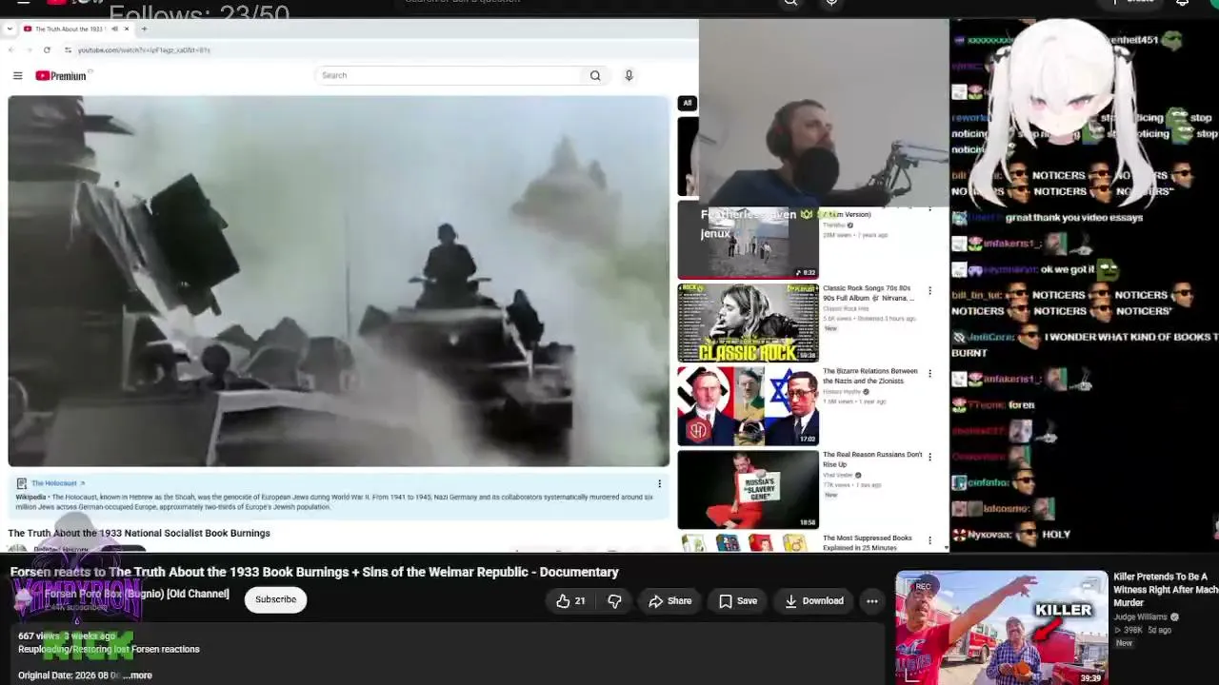Open the inner YouTube hamburger guide menu
This screenshot has width=1219, height=685.
tap(17, 75)
